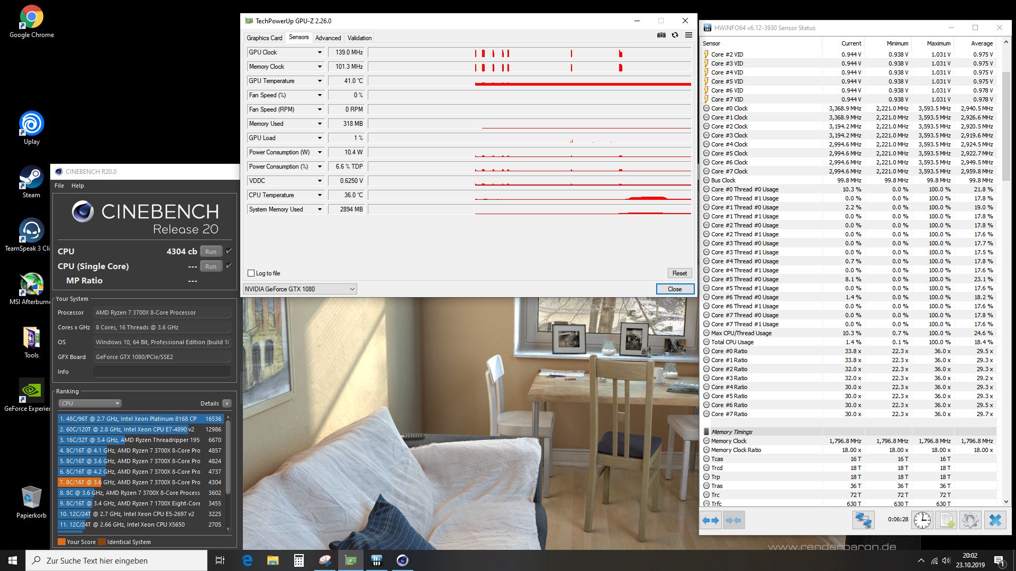The image size is (1016, 571).
Task: Expand Cinebench Ranking CPU dropdown
Action: 90,403
